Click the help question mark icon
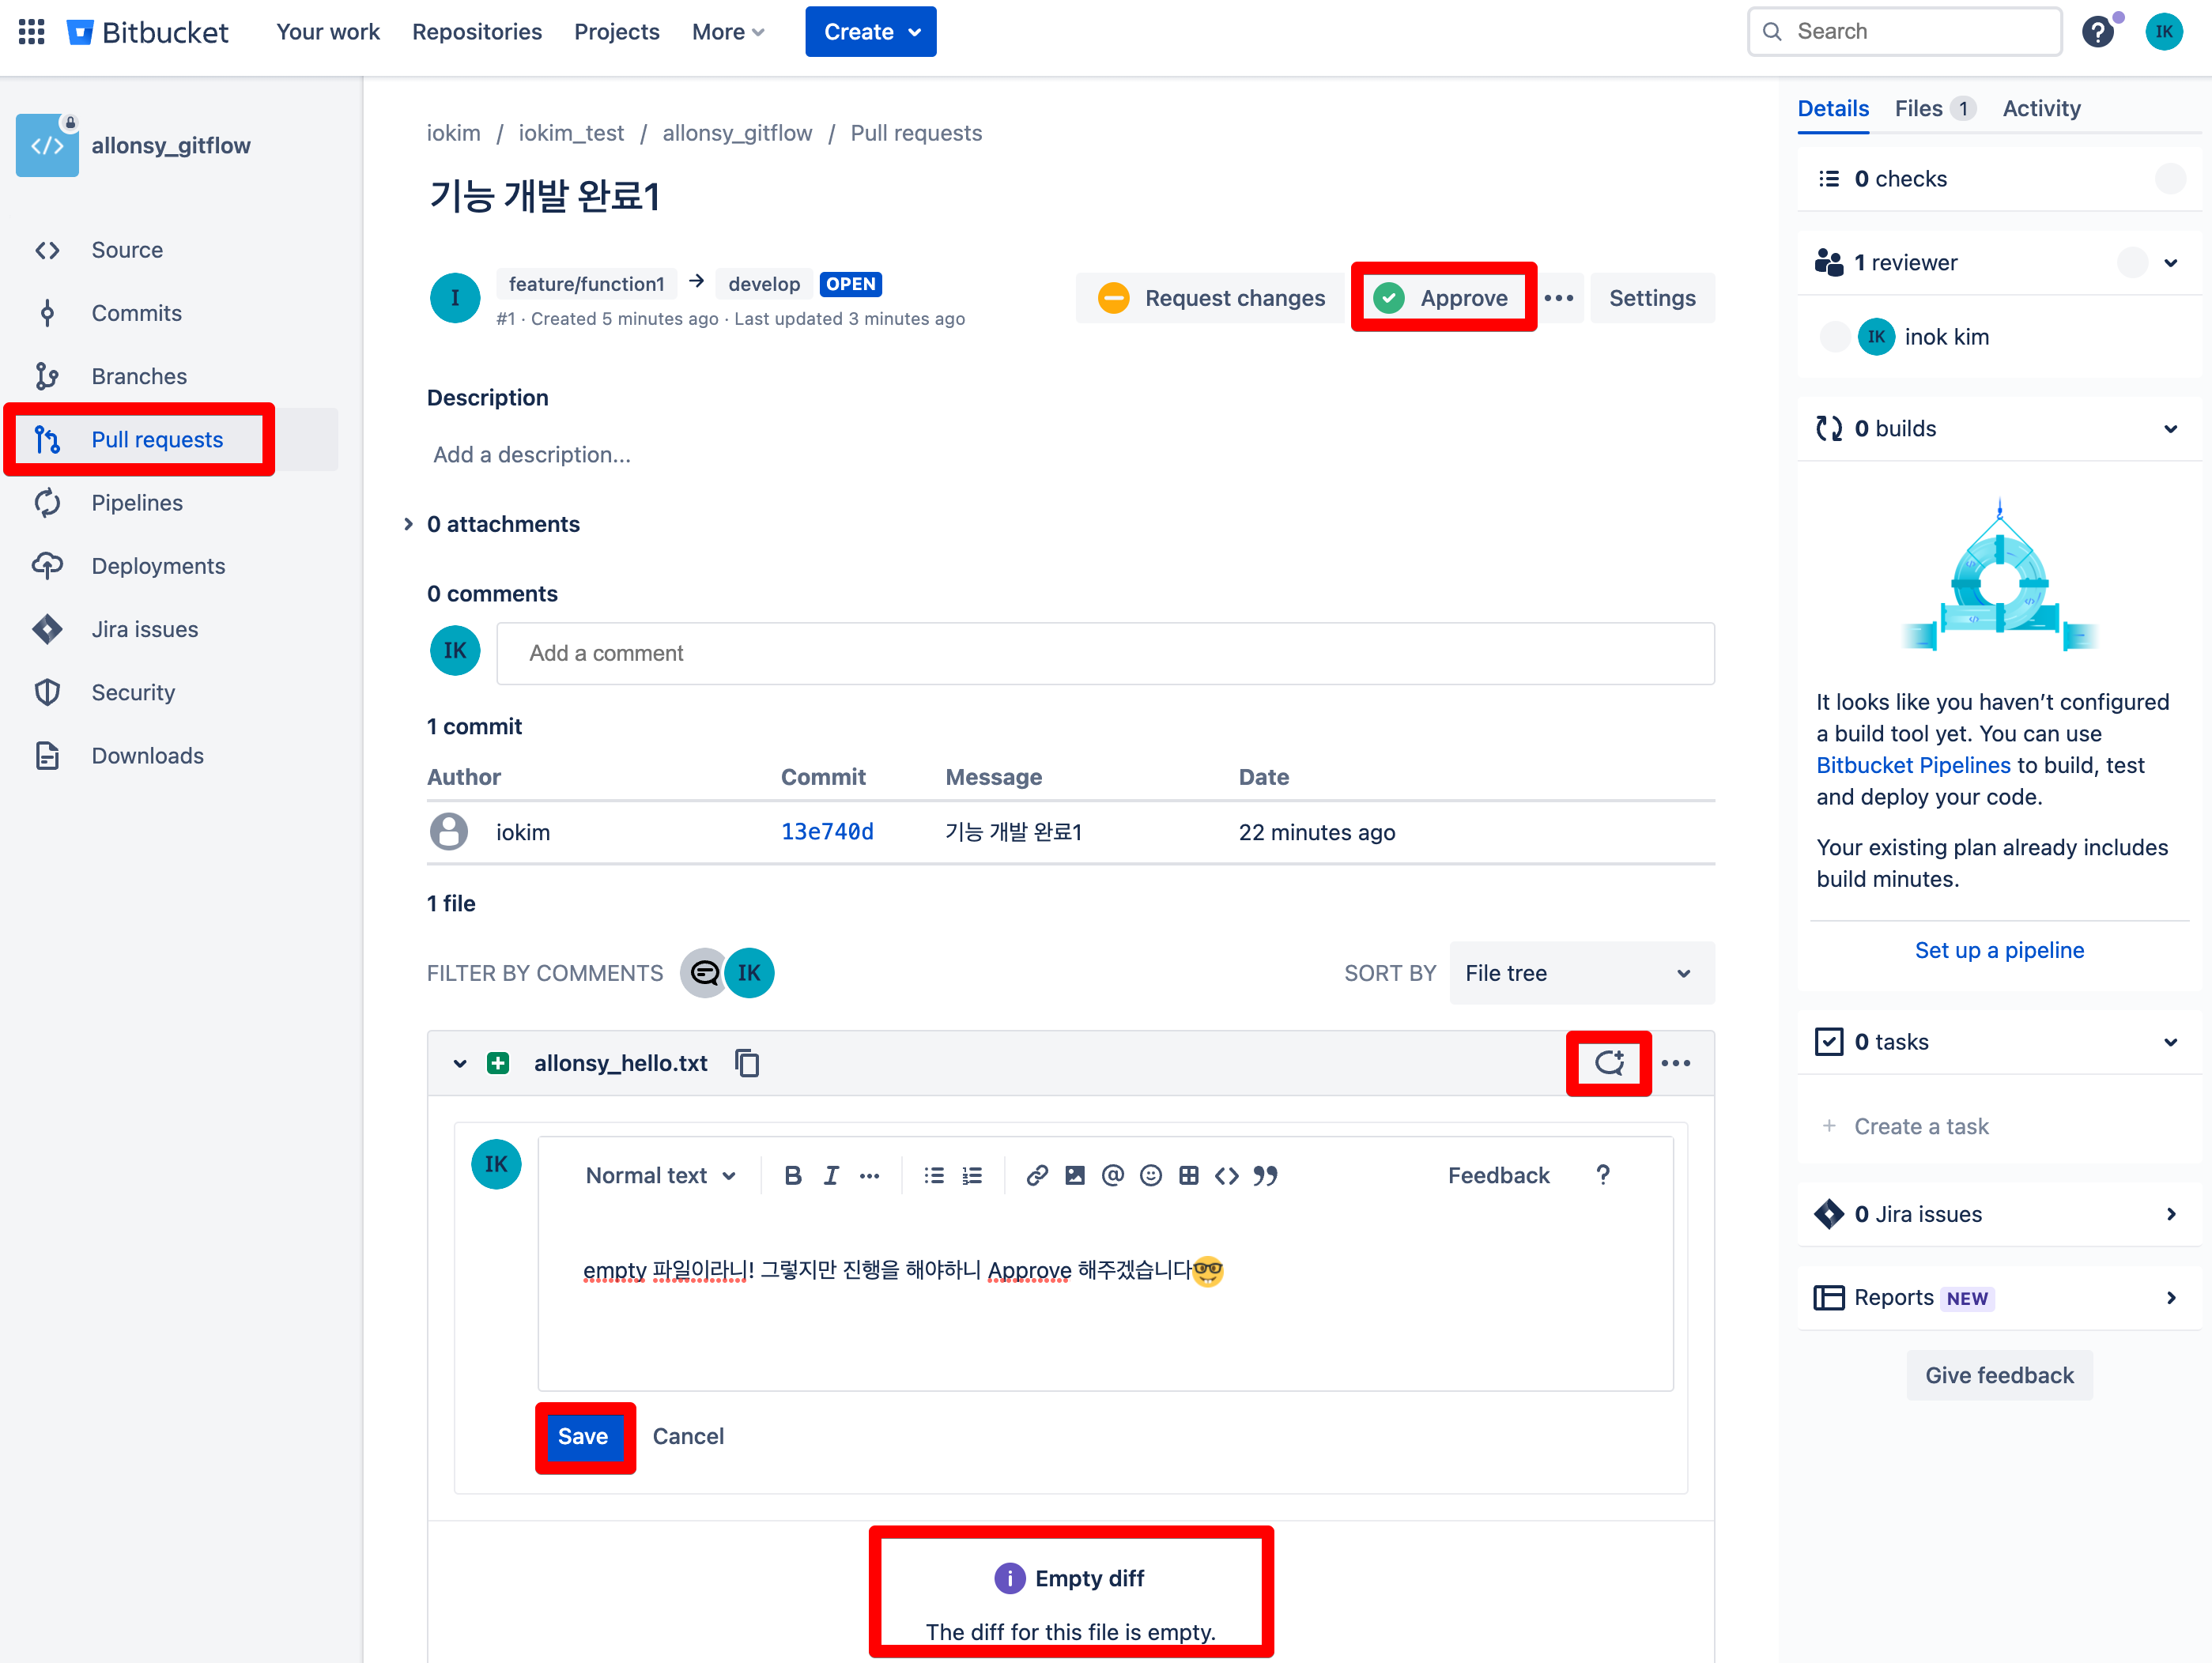The image size is (2212, 1663). pyautogui.click(x=2097, y=32)
